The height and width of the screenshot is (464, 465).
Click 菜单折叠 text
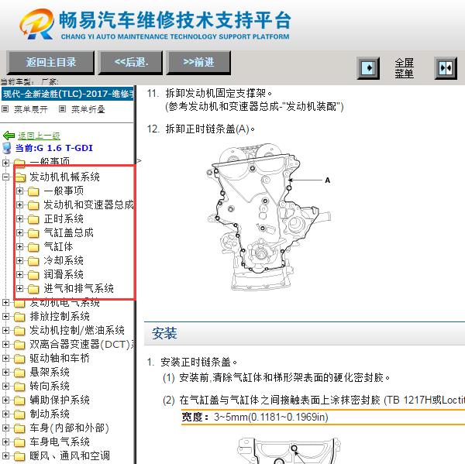coord(88,109)
